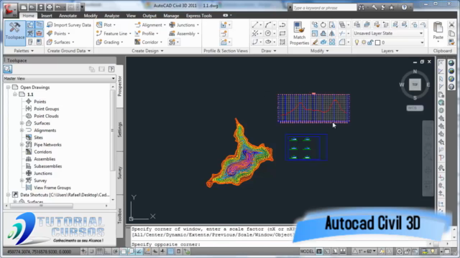The height and width of the screenshot is (258, 460).
Task: Open the Master View dropdown
Action: coord(59,78)
